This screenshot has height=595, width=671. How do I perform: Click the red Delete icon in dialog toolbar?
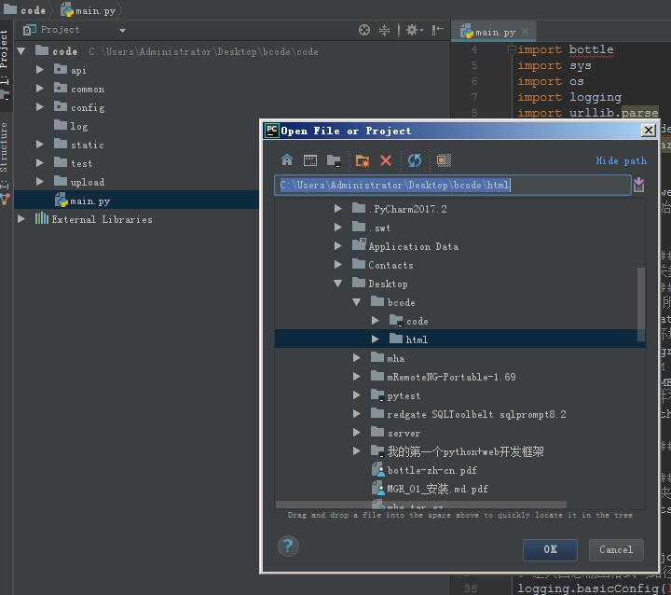[386, 160]
